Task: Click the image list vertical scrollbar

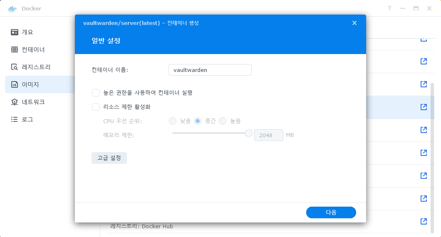Action: [x=432, y=158]
